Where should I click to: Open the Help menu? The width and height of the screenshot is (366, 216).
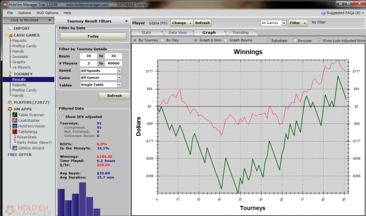(x=67, y=13)
